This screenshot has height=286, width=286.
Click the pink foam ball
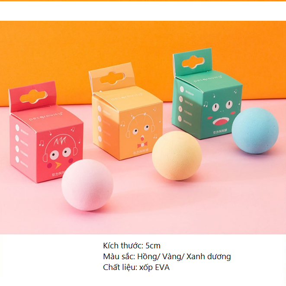(x=87, y=185)
